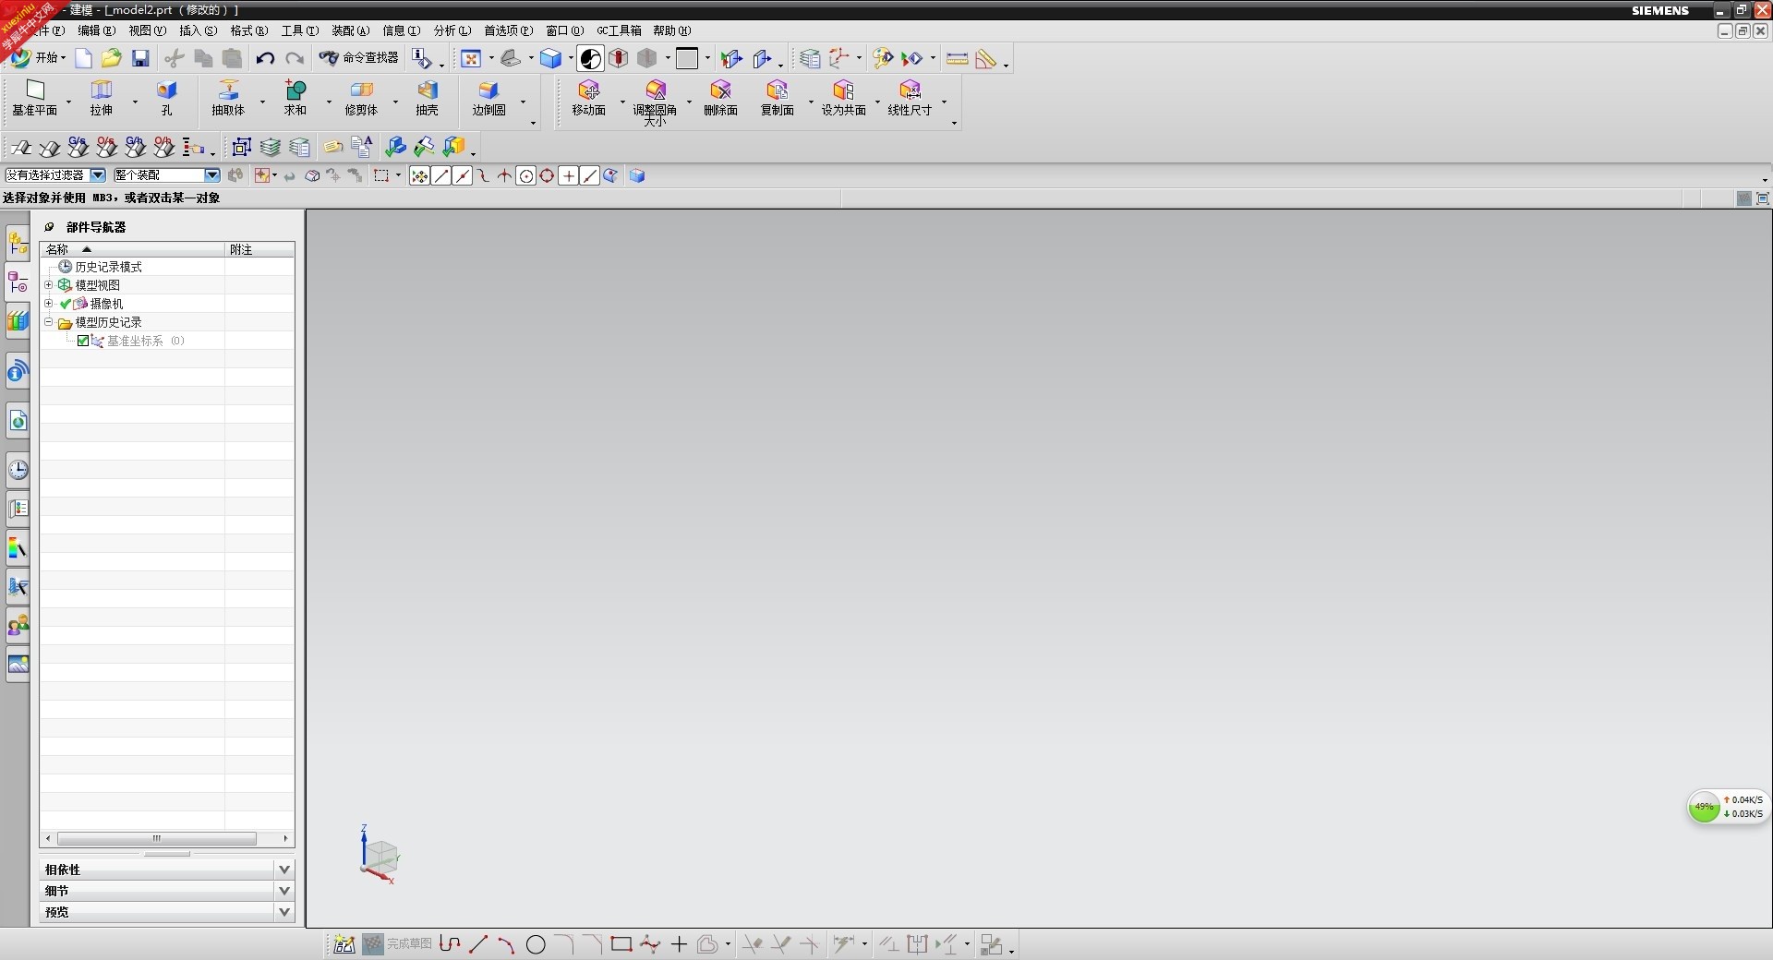Toggle snap to end point
Image resolution: width=1773 pixels, height=960 pixels.
pos(441,175)
